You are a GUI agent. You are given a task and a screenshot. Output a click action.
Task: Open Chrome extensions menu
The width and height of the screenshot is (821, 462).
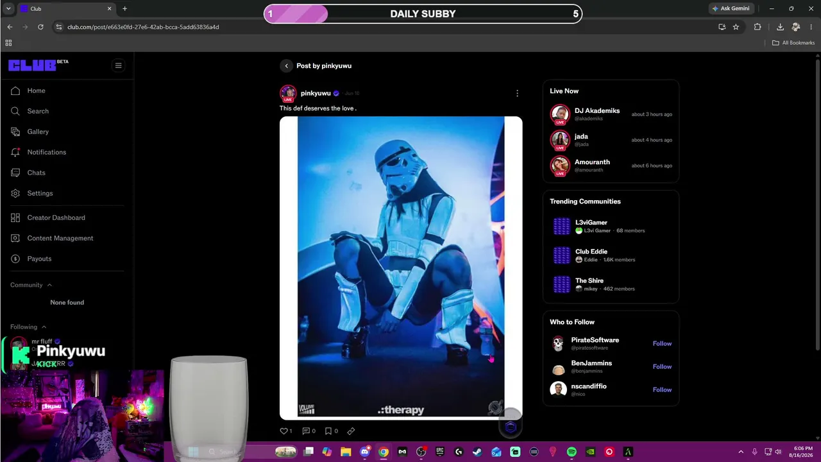point(758,27)
